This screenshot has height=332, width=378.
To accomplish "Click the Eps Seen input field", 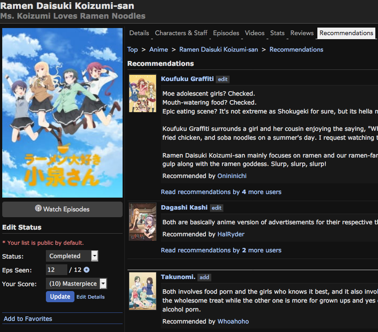I will (x=57, y=270).
